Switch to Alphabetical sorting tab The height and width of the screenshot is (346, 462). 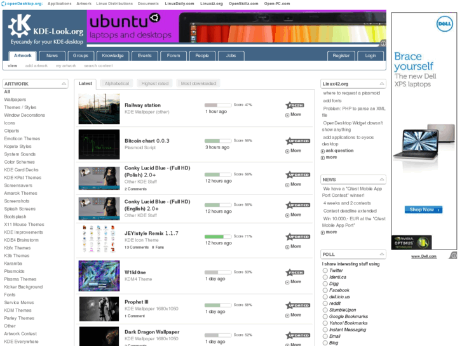coord(117,84)
